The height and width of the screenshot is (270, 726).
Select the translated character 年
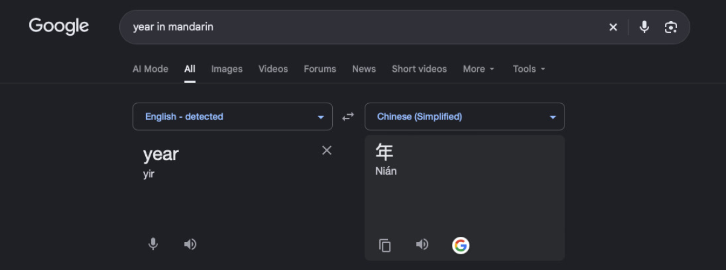tap(384, 151)
